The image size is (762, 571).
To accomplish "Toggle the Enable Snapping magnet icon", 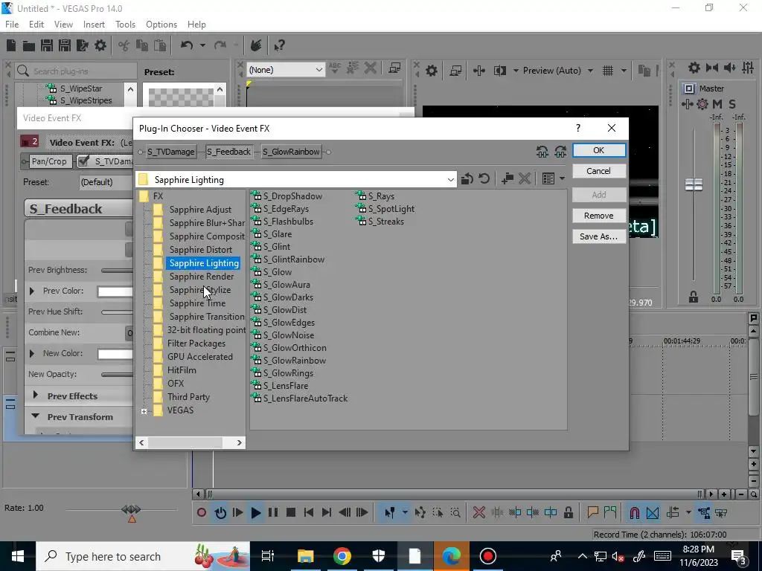I will (x=634, y=513).
